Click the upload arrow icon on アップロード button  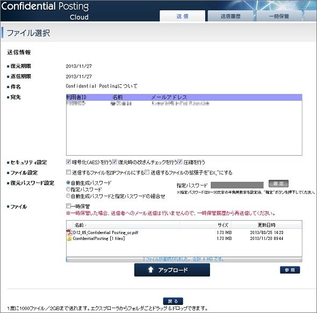[150, 270]
